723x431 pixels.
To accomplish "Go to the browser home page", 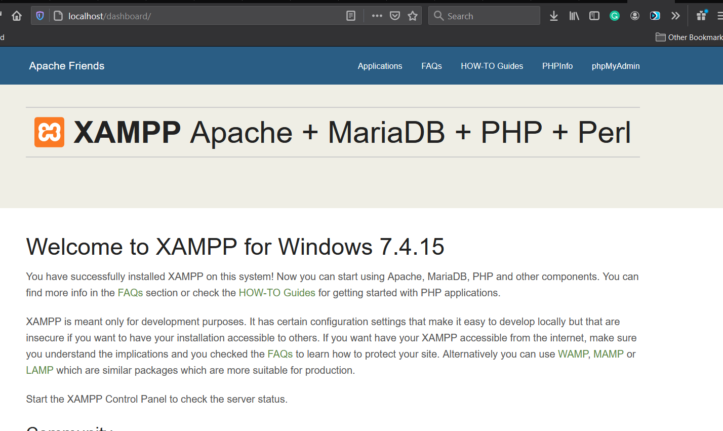I will 17,16.
